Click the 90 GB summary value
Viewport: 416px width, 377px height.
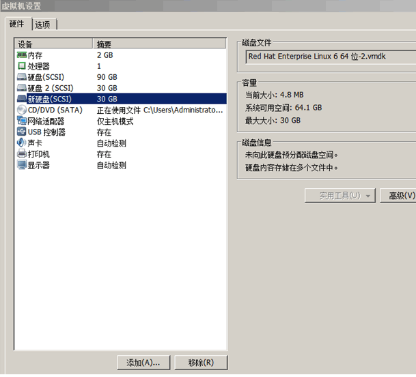click(x=107, y=77)
